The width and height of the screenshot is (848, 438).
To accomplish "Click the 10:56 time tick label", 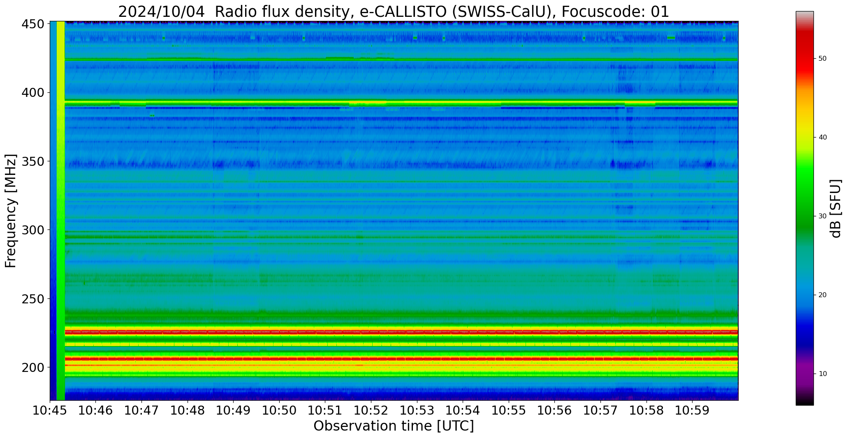I will pos(555,410).
